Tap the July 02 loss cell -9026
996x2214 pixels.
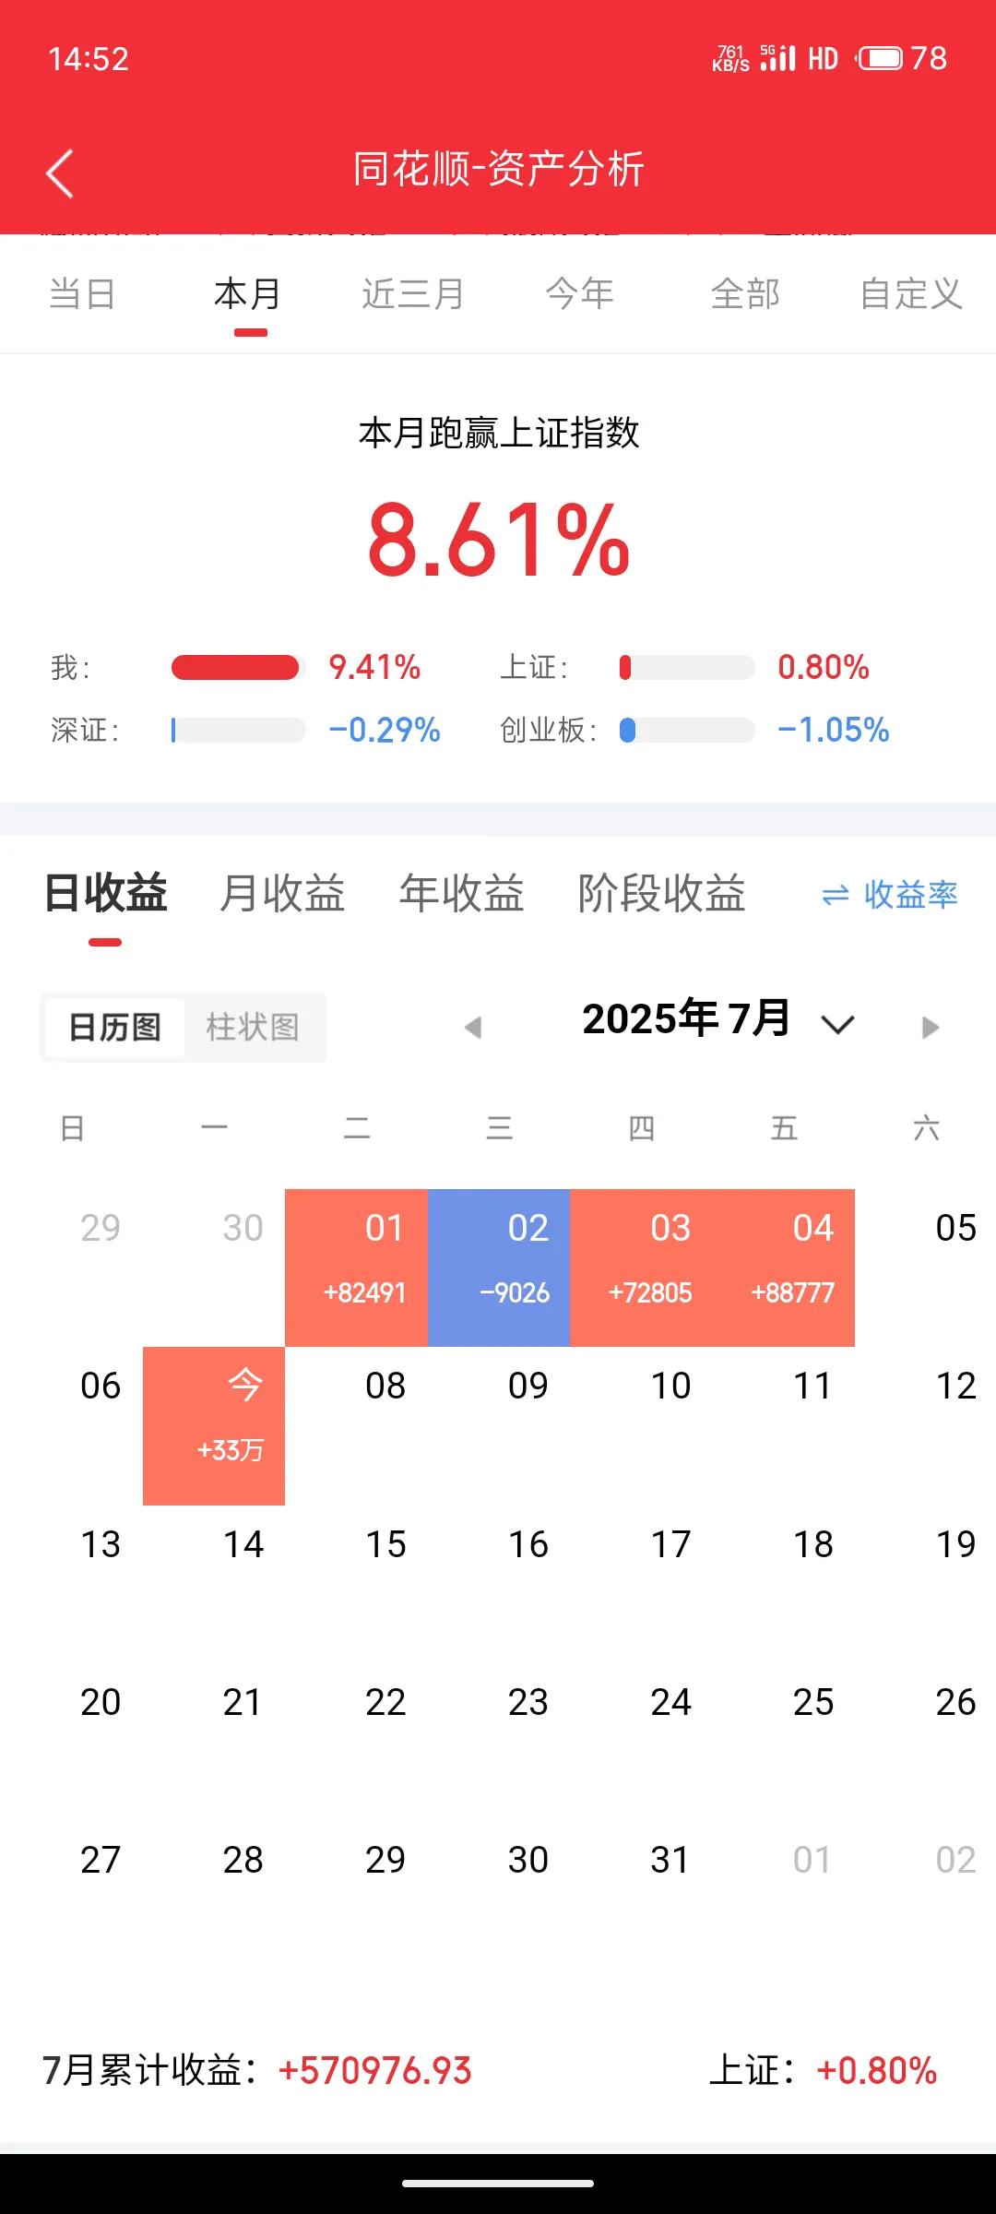click(x=499, y=1268)
